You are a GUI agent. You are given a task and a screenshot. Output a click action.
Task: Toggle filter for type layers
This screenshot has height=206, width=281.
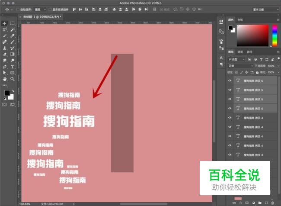pos(261,59)
